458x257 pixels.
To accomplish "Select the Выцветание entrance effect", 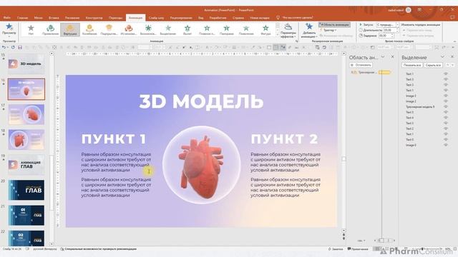I will point(168,30).
